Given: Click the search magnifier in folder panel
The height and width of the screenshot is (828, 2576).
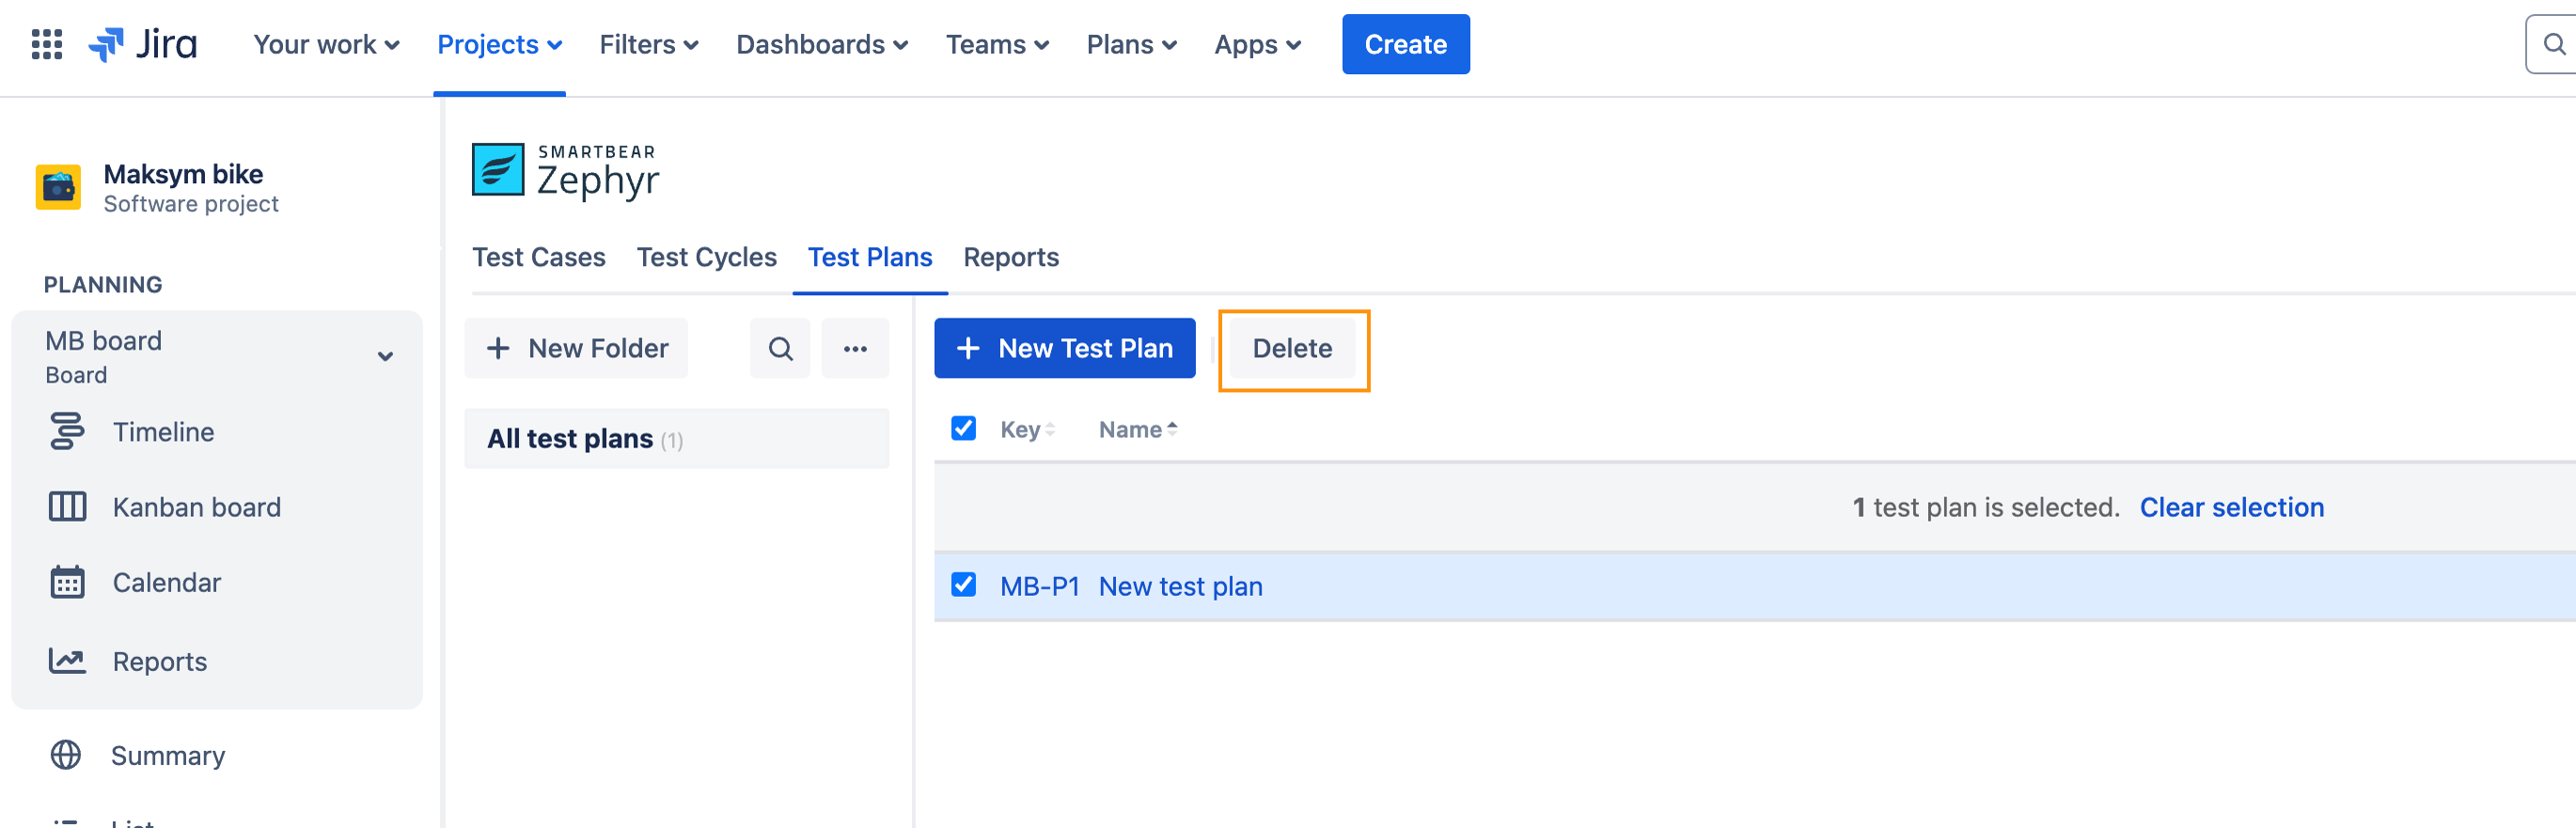Looking at the screenshot, I should coord(779,349).
